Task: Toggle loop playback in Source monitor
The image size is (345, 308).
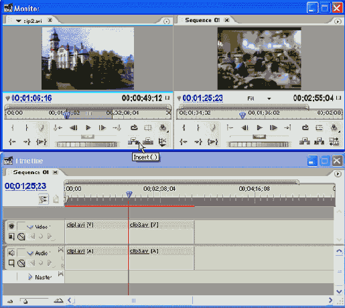Action: [134, 128]
